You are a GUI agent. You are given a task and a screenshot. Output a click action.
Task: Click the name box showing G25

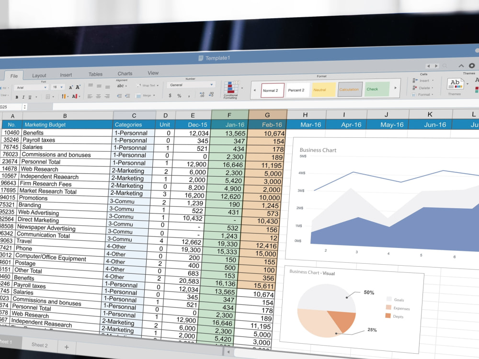pos(11,107)
